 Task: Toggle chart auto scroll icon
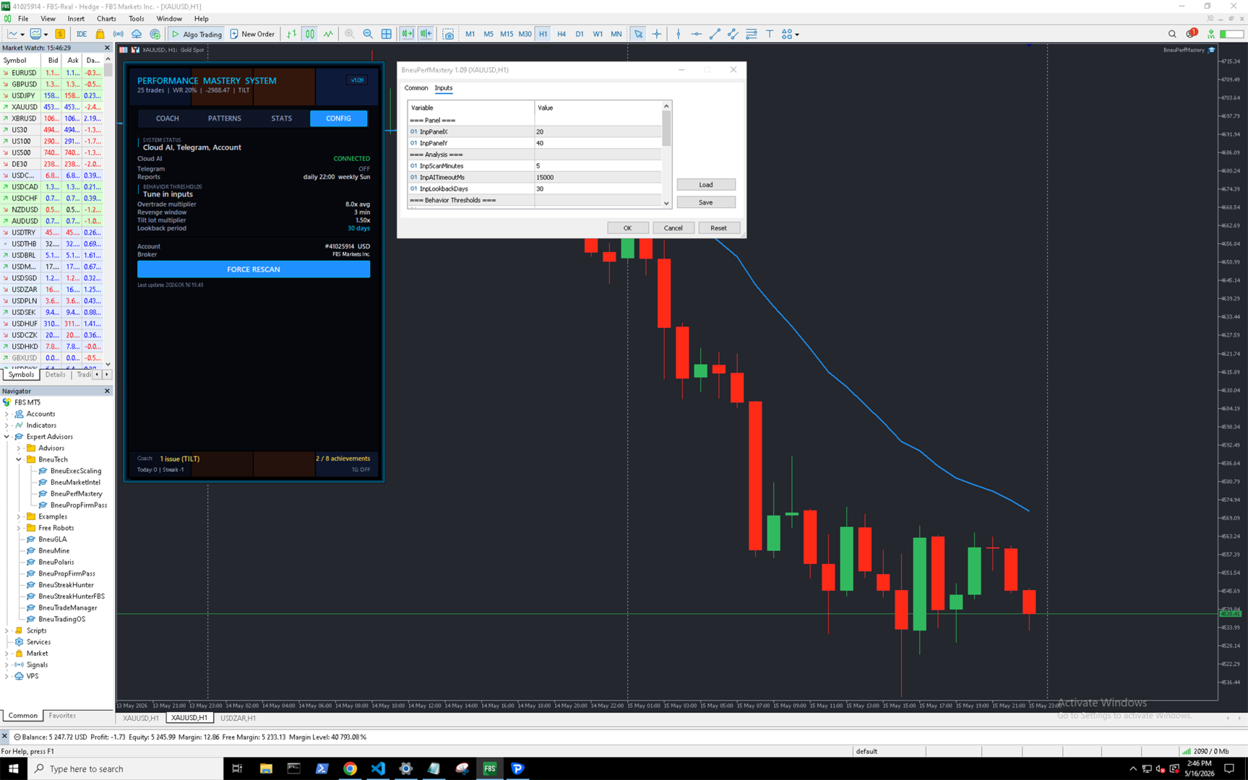408,34
